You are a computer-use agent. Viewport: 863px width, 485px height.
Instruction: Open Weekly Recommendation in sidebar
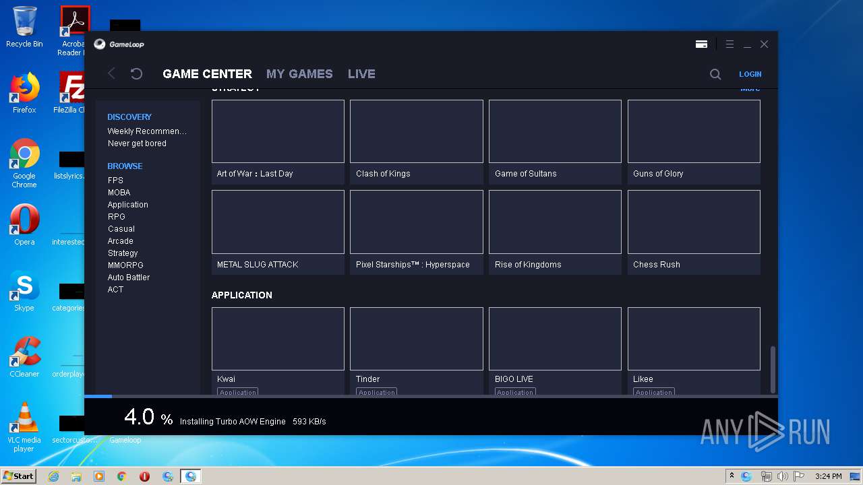147,131
